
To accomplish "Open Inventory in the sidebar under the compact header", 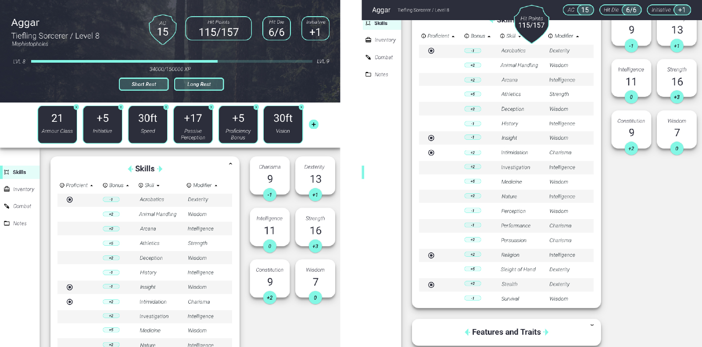I will click(x=381, y=40).
